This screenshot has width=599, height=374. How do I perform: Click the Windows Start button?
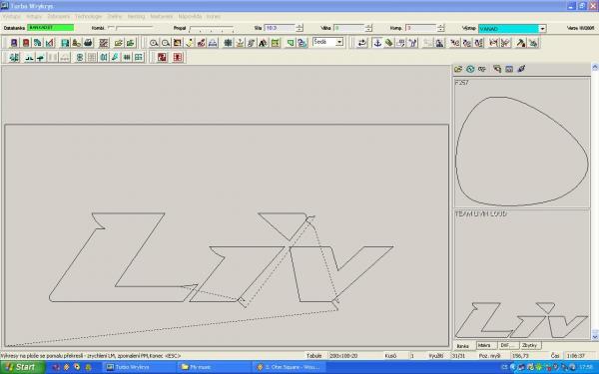[x=22, y=367]
